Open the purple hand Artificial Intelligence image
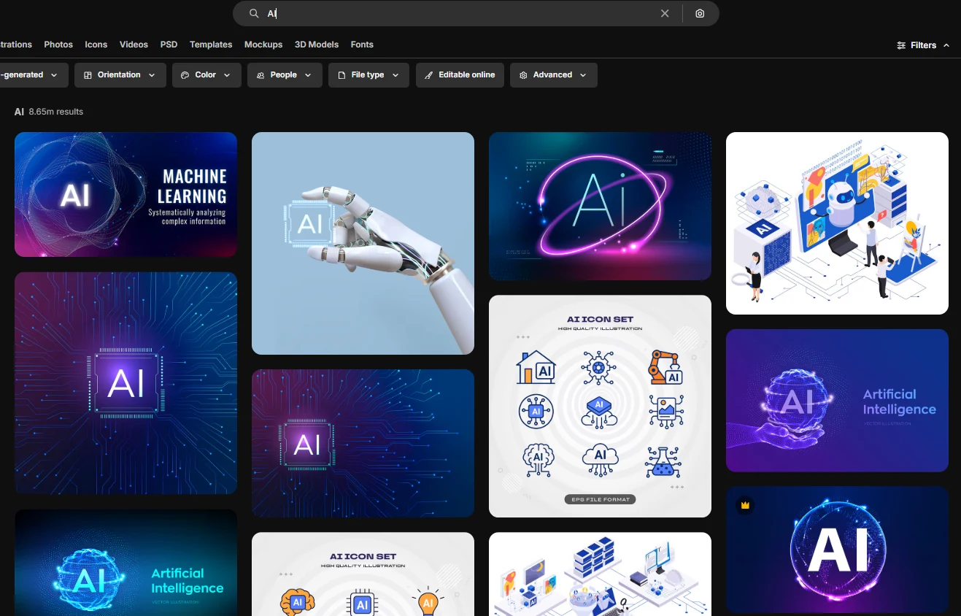 pyautogui.click(x=837, y=401)
